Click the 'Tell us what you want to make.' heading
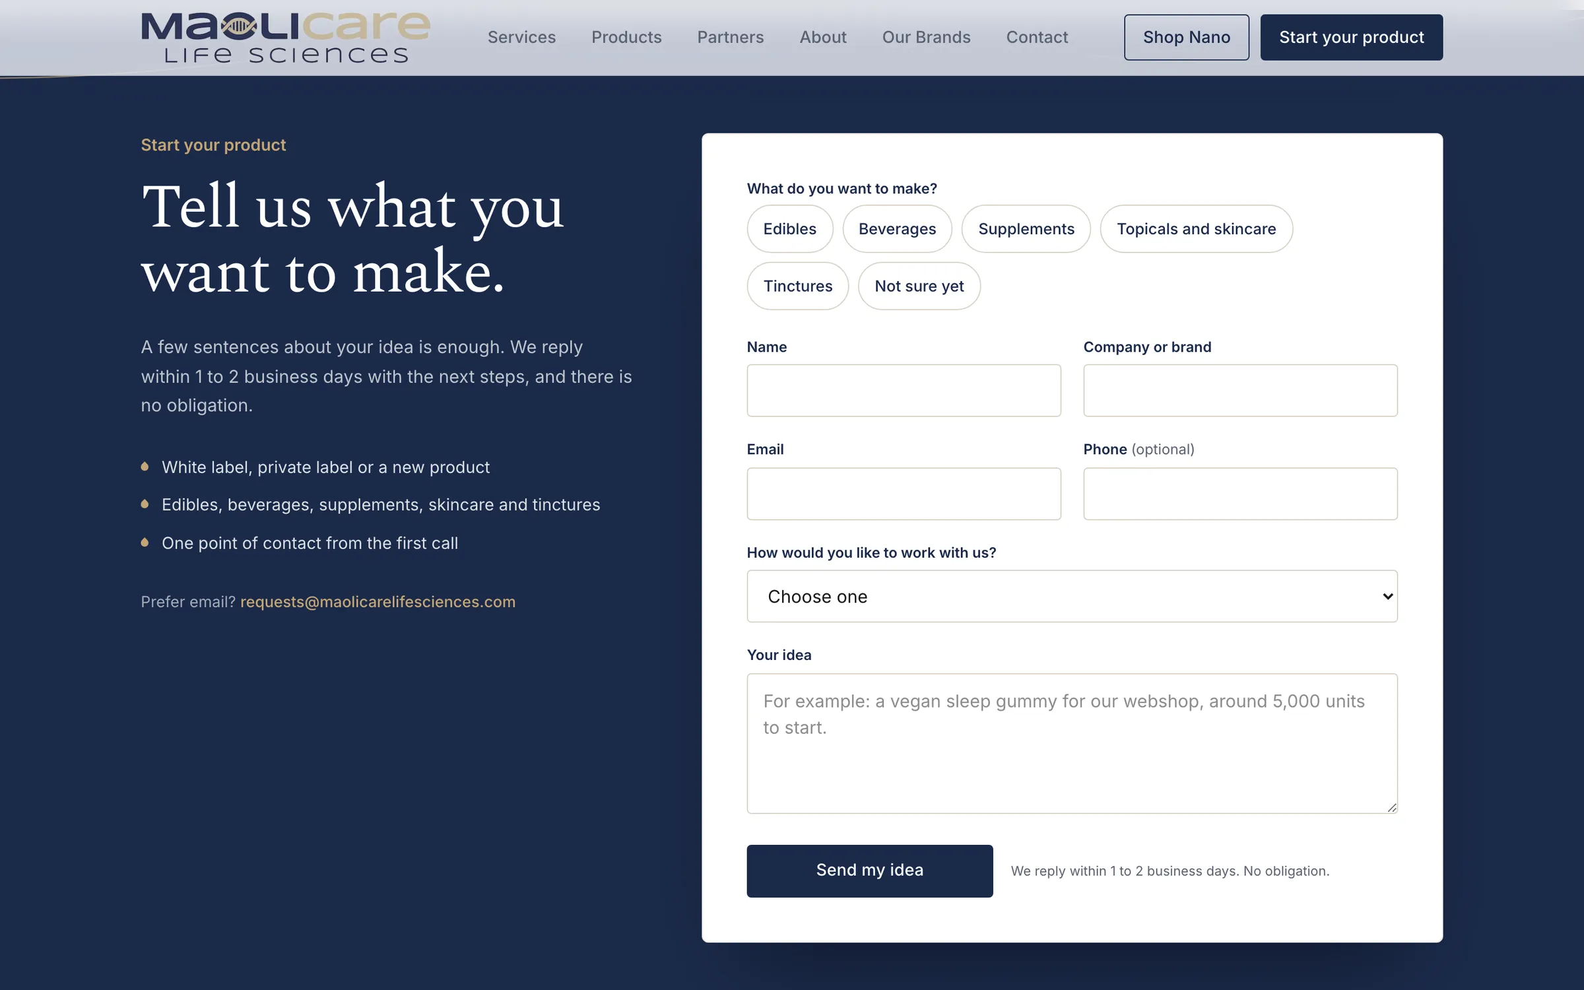This screenshot has width=1584, height=990. (352, 238)
